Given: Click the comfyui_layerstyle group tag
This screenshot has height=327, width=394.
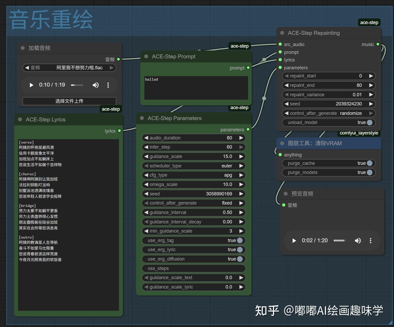Looking at the screenshot, I should coord(358,133).
